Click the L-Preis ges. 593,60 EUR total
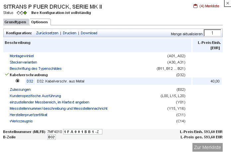Image resolution: width=231 pixels, height=155 pixels. pos(201,137)
